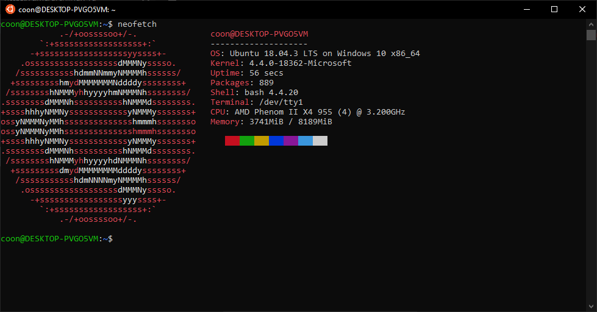The height and width of the screenshot is (312, 597).
Task: Click memory value '3741MiB / 8189MiB'
Action: point(290,122)
